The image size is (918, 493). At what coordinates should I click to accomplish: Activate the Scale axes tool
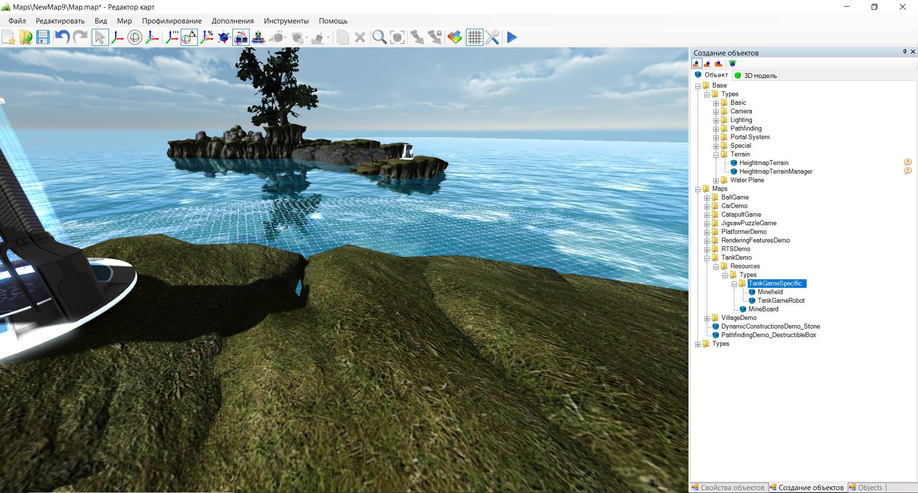(152, 37)
